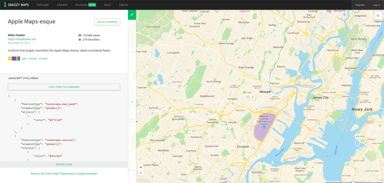Open the Create menu item
Screen dimensions: 384x183
(62, 5)
